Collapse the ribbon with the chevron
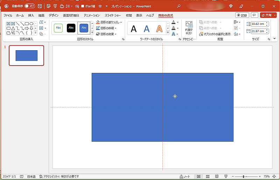 274,39
